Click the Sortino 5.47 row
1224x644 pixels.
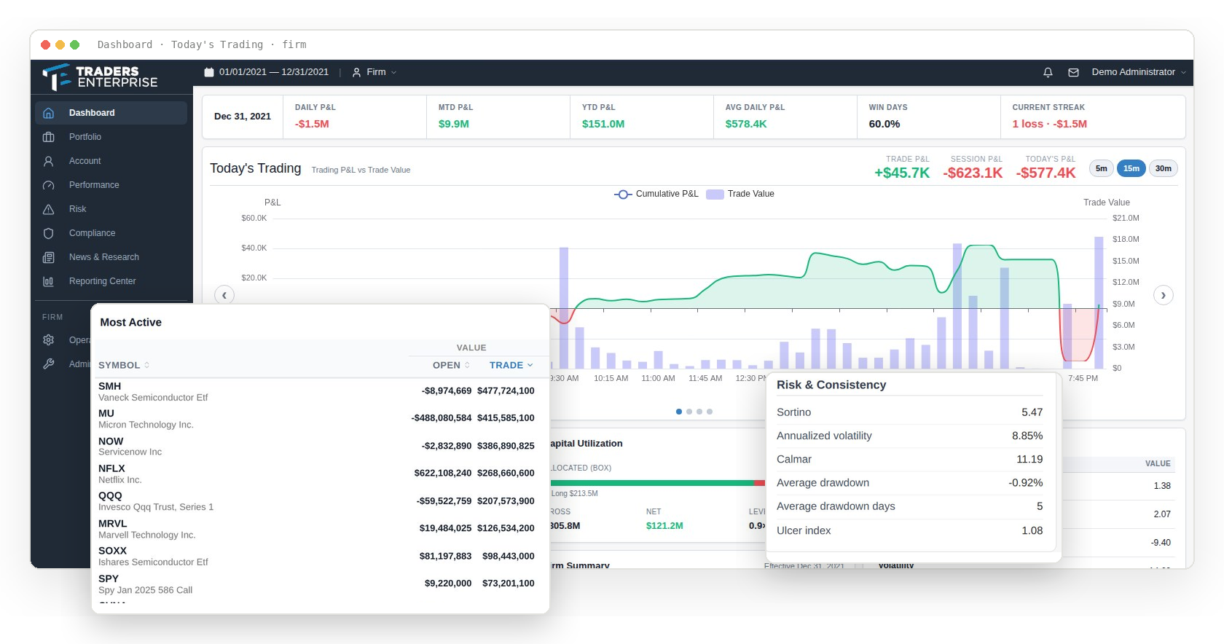pos(909,412)
